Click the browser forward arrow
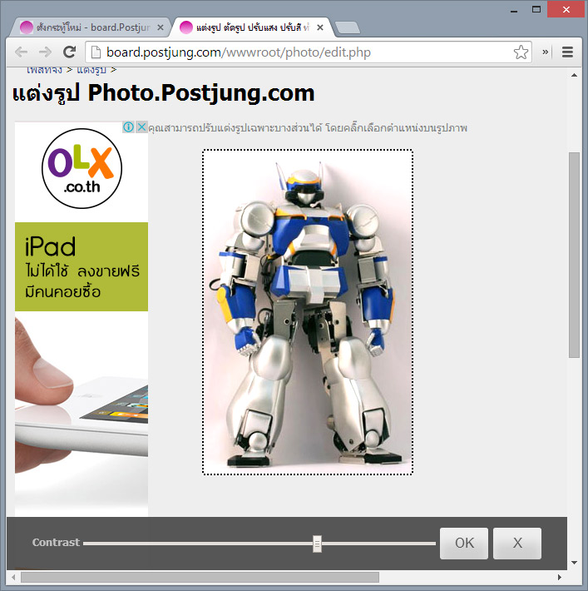 [46, 52]
